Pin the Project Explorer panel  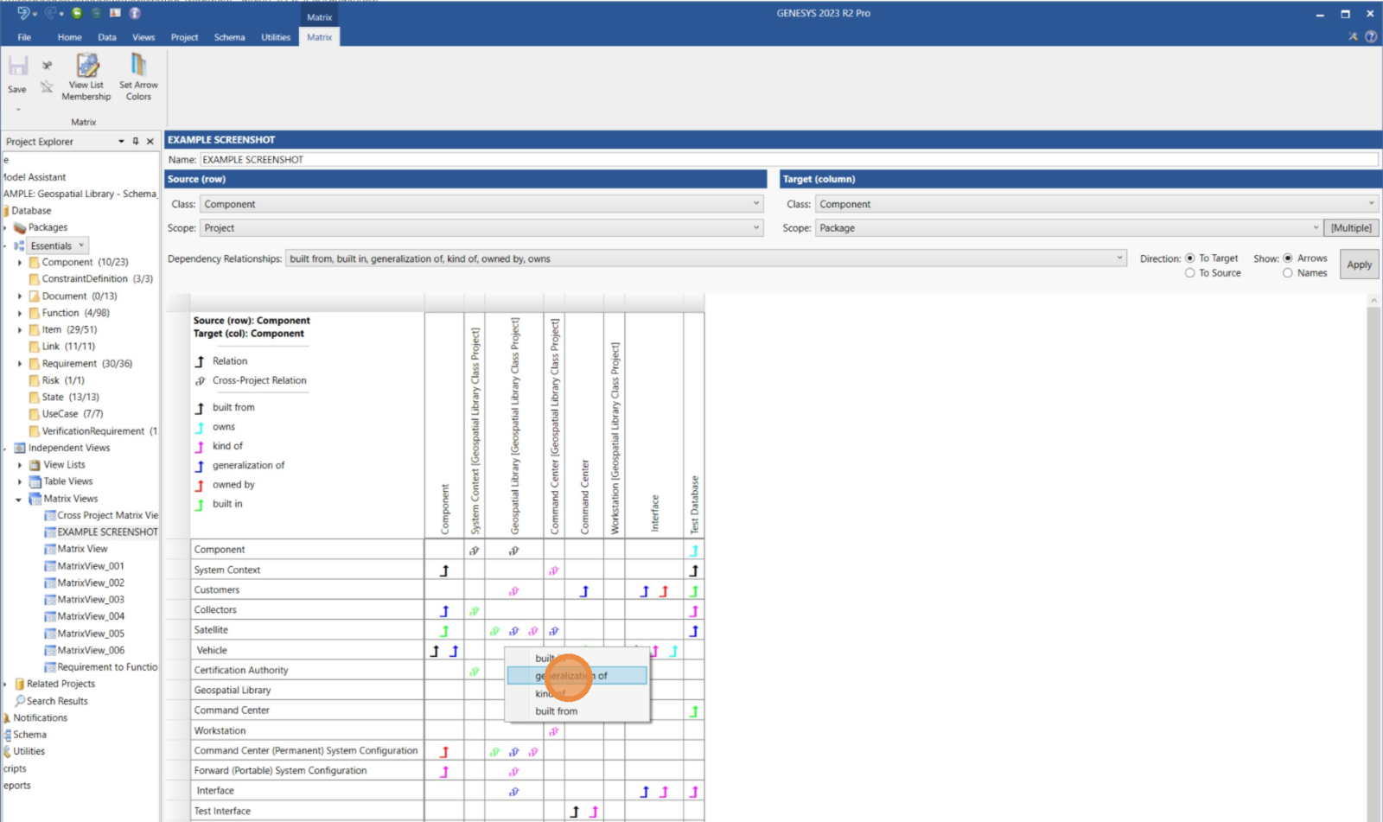pyautogui.click(x=136, y=142)
